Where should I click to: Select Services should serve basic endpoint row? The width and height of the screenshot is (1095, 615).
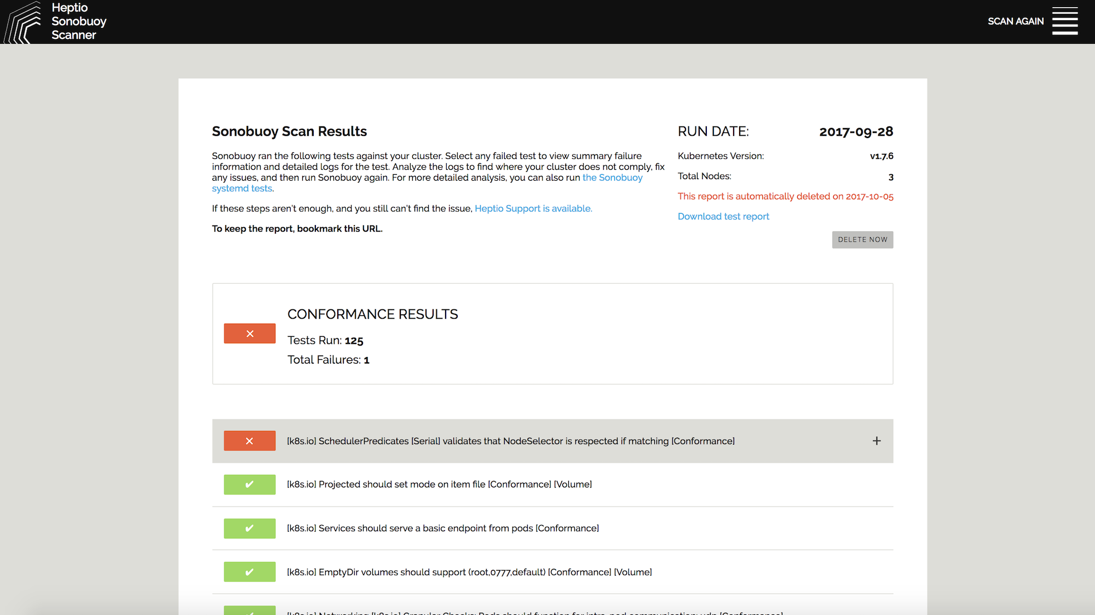[442, 528]
